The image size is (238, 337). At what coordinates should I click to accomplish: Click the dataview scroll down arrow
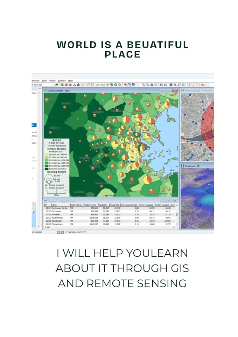pyautogui.click(x=177, y=224)
